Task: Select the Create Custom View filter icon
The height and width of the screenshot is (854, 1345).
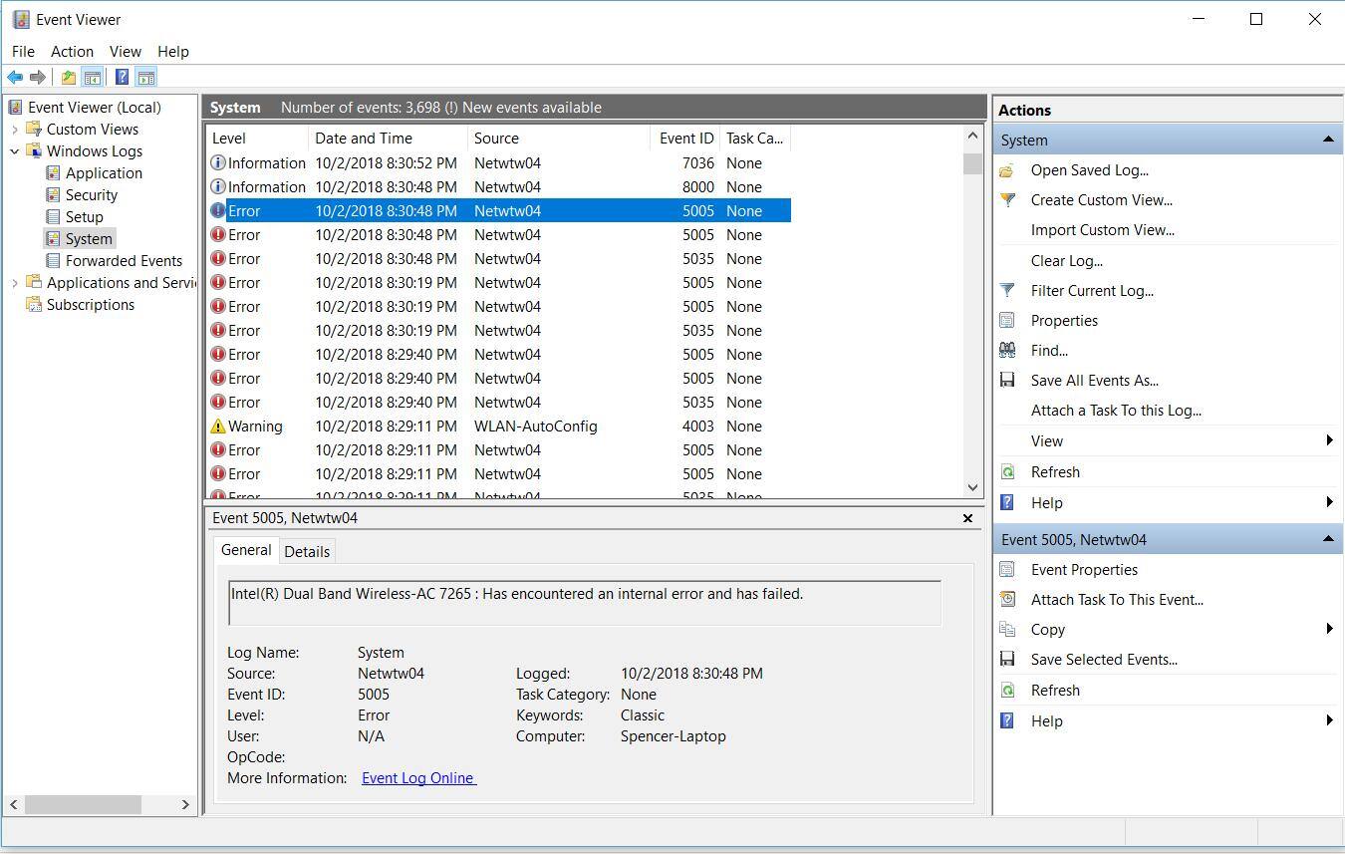Action: pyautogui.click(x=1008, y=200)
